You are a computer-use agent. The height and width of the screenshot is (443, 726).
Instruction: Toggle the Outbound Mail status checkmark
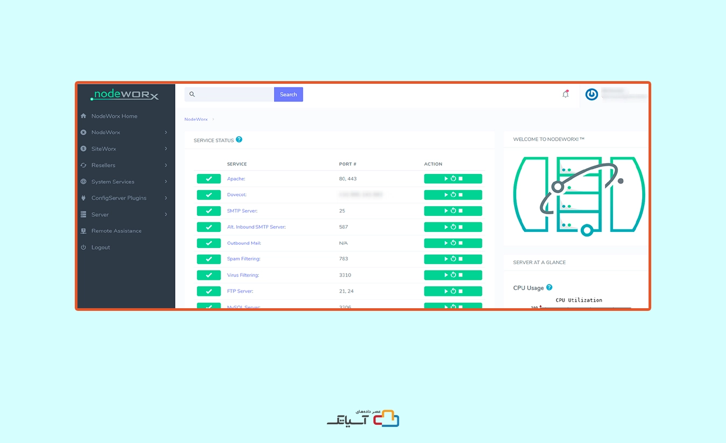(x=209, y=243)
